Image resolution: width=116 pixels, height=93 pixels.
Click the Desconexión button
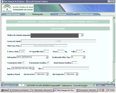tap(109, 85)
